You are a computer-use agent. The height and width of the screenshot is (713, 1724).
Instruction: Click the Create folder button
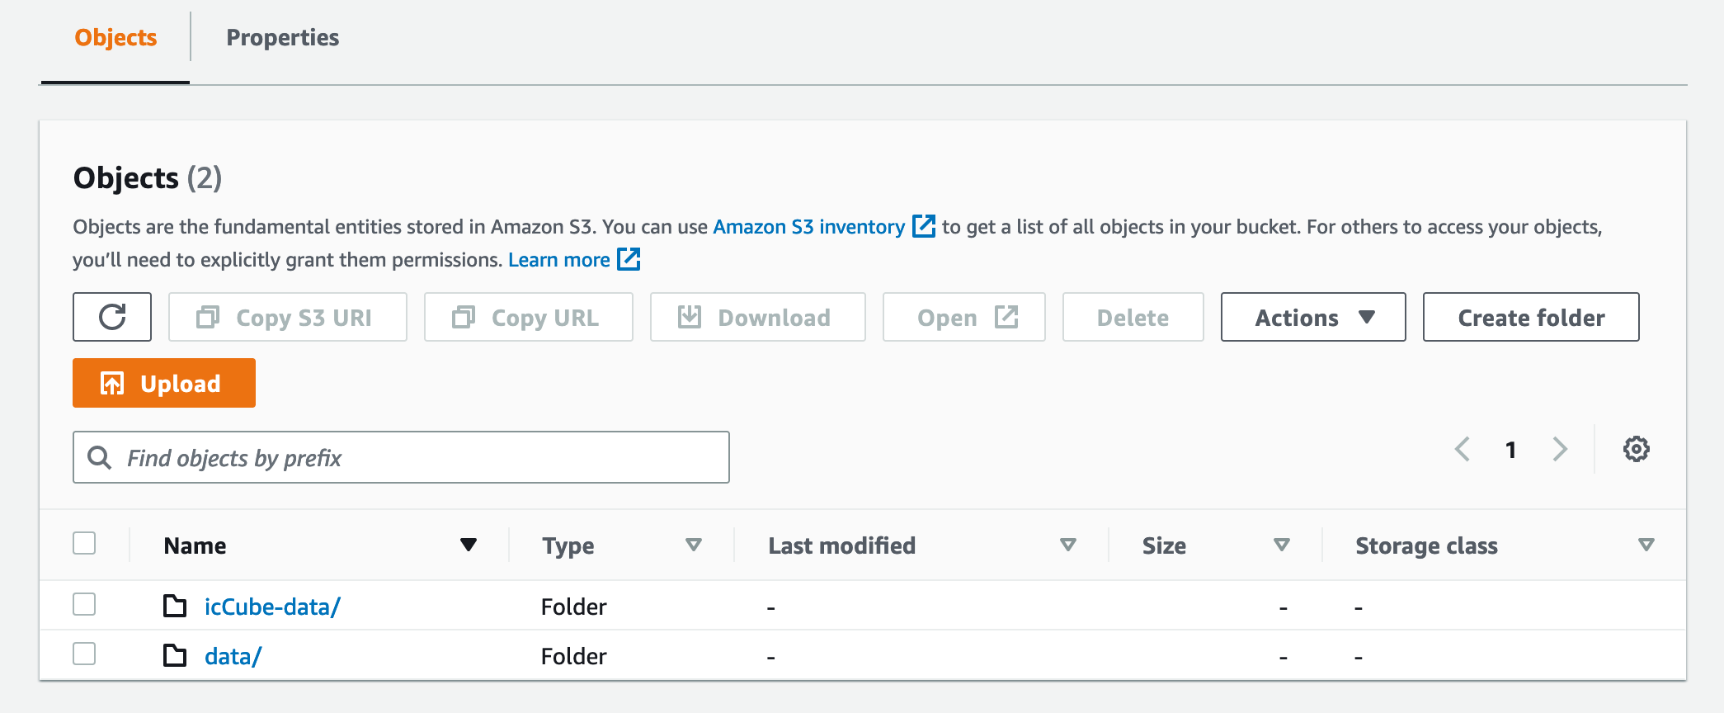tap(1530, 317)
